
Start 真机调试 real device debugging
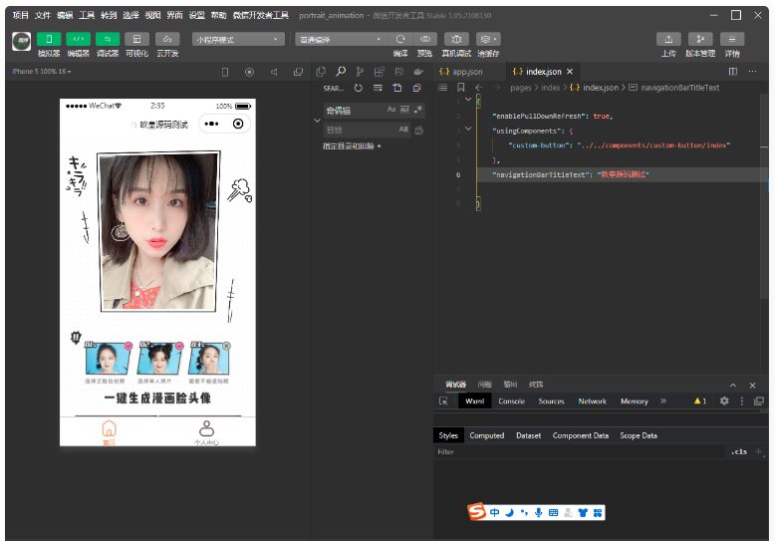(456, 39)
